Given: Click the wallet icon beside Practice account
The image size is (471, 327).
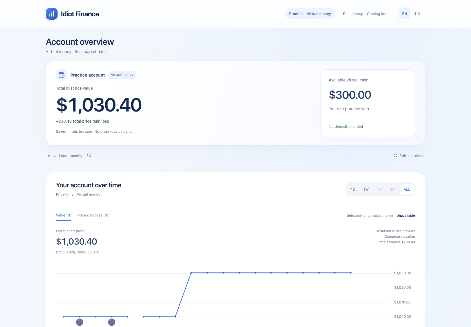Looking at the screenshot, I should (61, 75).
